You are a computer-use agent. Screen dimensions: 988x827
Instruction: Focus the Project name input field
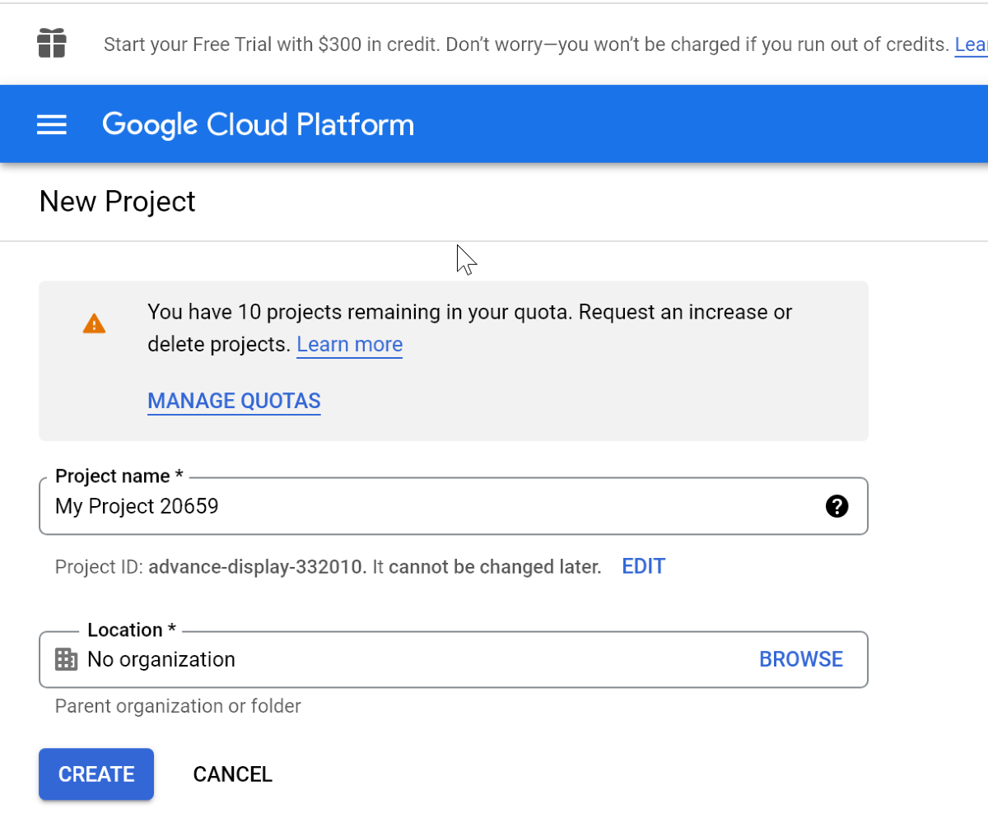click(x=428, y=506)
